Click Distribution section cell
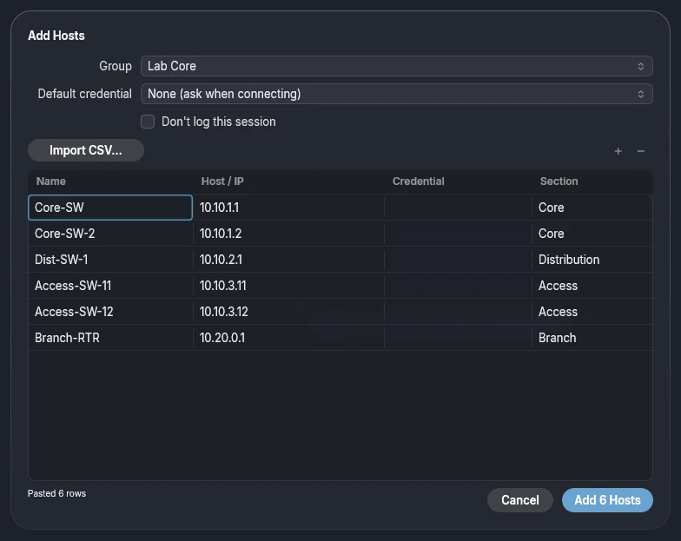 point(592,260)
